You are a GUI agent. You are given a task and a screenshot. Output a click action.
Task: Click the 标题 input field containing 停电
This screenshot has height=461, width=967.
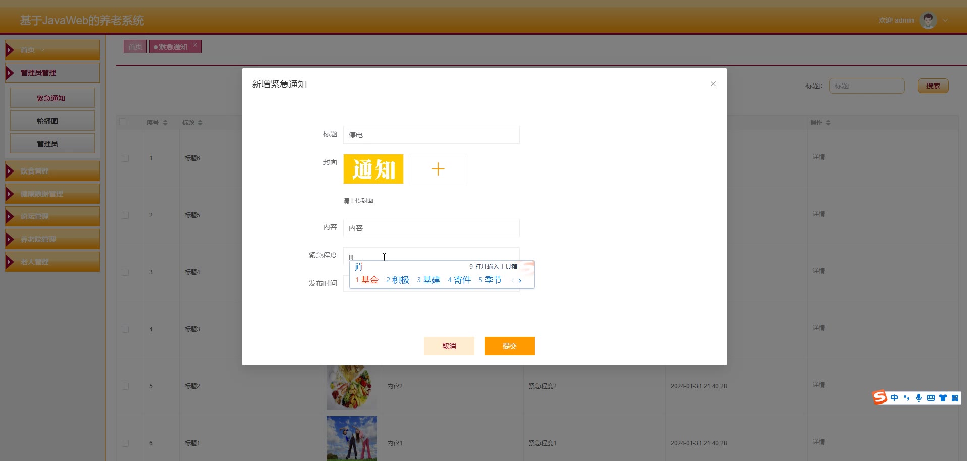tap(432, 135)
